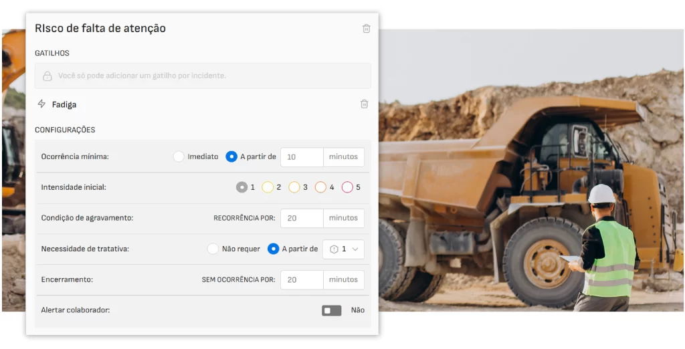This screenshot has height=349, width=685.
Task: Click the Encerramento label
Action: point(67,279)
